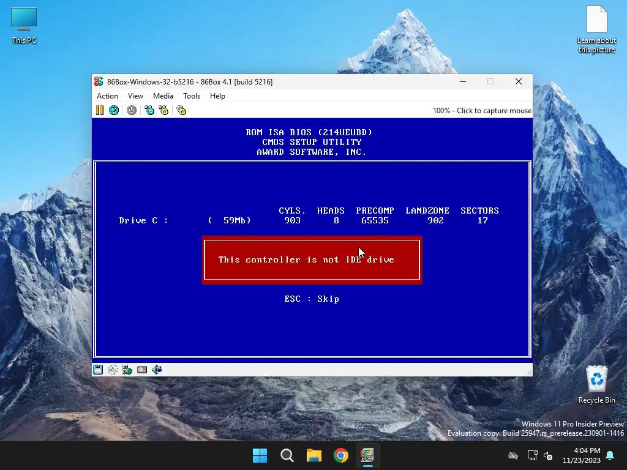Open the Recycle Bin desktop icon
Image resolution: width=627 pixels, height=470 pixels.
pyautogui.click(x=596, y=384)
